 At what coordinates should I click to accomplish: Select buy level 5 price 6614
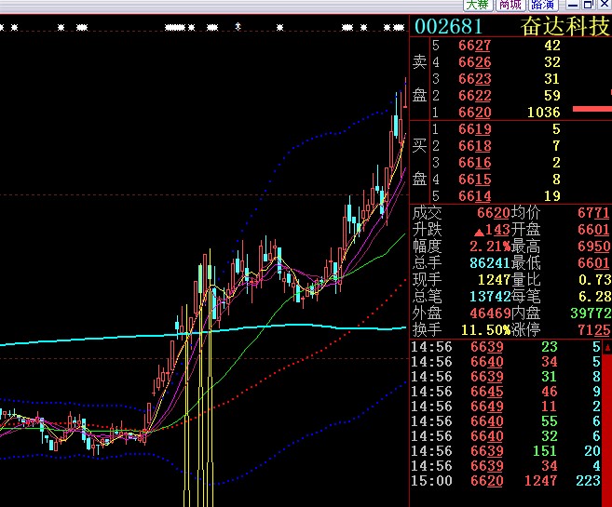[474, 196]
